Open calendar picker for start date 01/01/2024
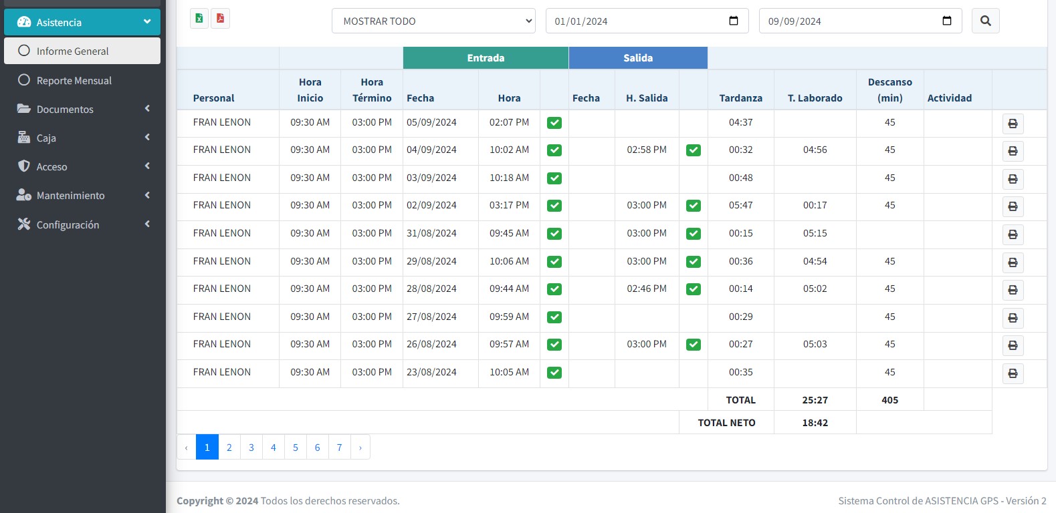Viewport: 1056px width, 513px height. pos(733,21)
